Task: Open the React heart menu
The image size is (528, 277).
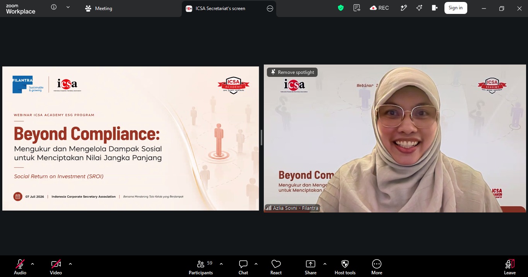Action: 276,267
